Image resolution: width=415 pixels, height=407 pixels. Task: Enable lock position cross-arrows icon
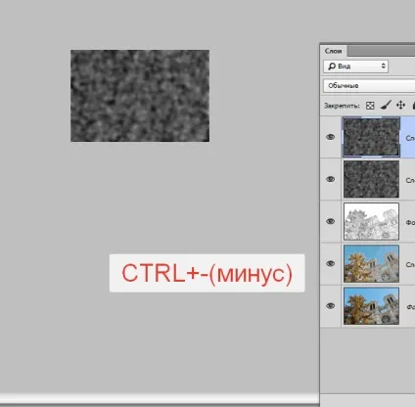[x=400, y=105]
